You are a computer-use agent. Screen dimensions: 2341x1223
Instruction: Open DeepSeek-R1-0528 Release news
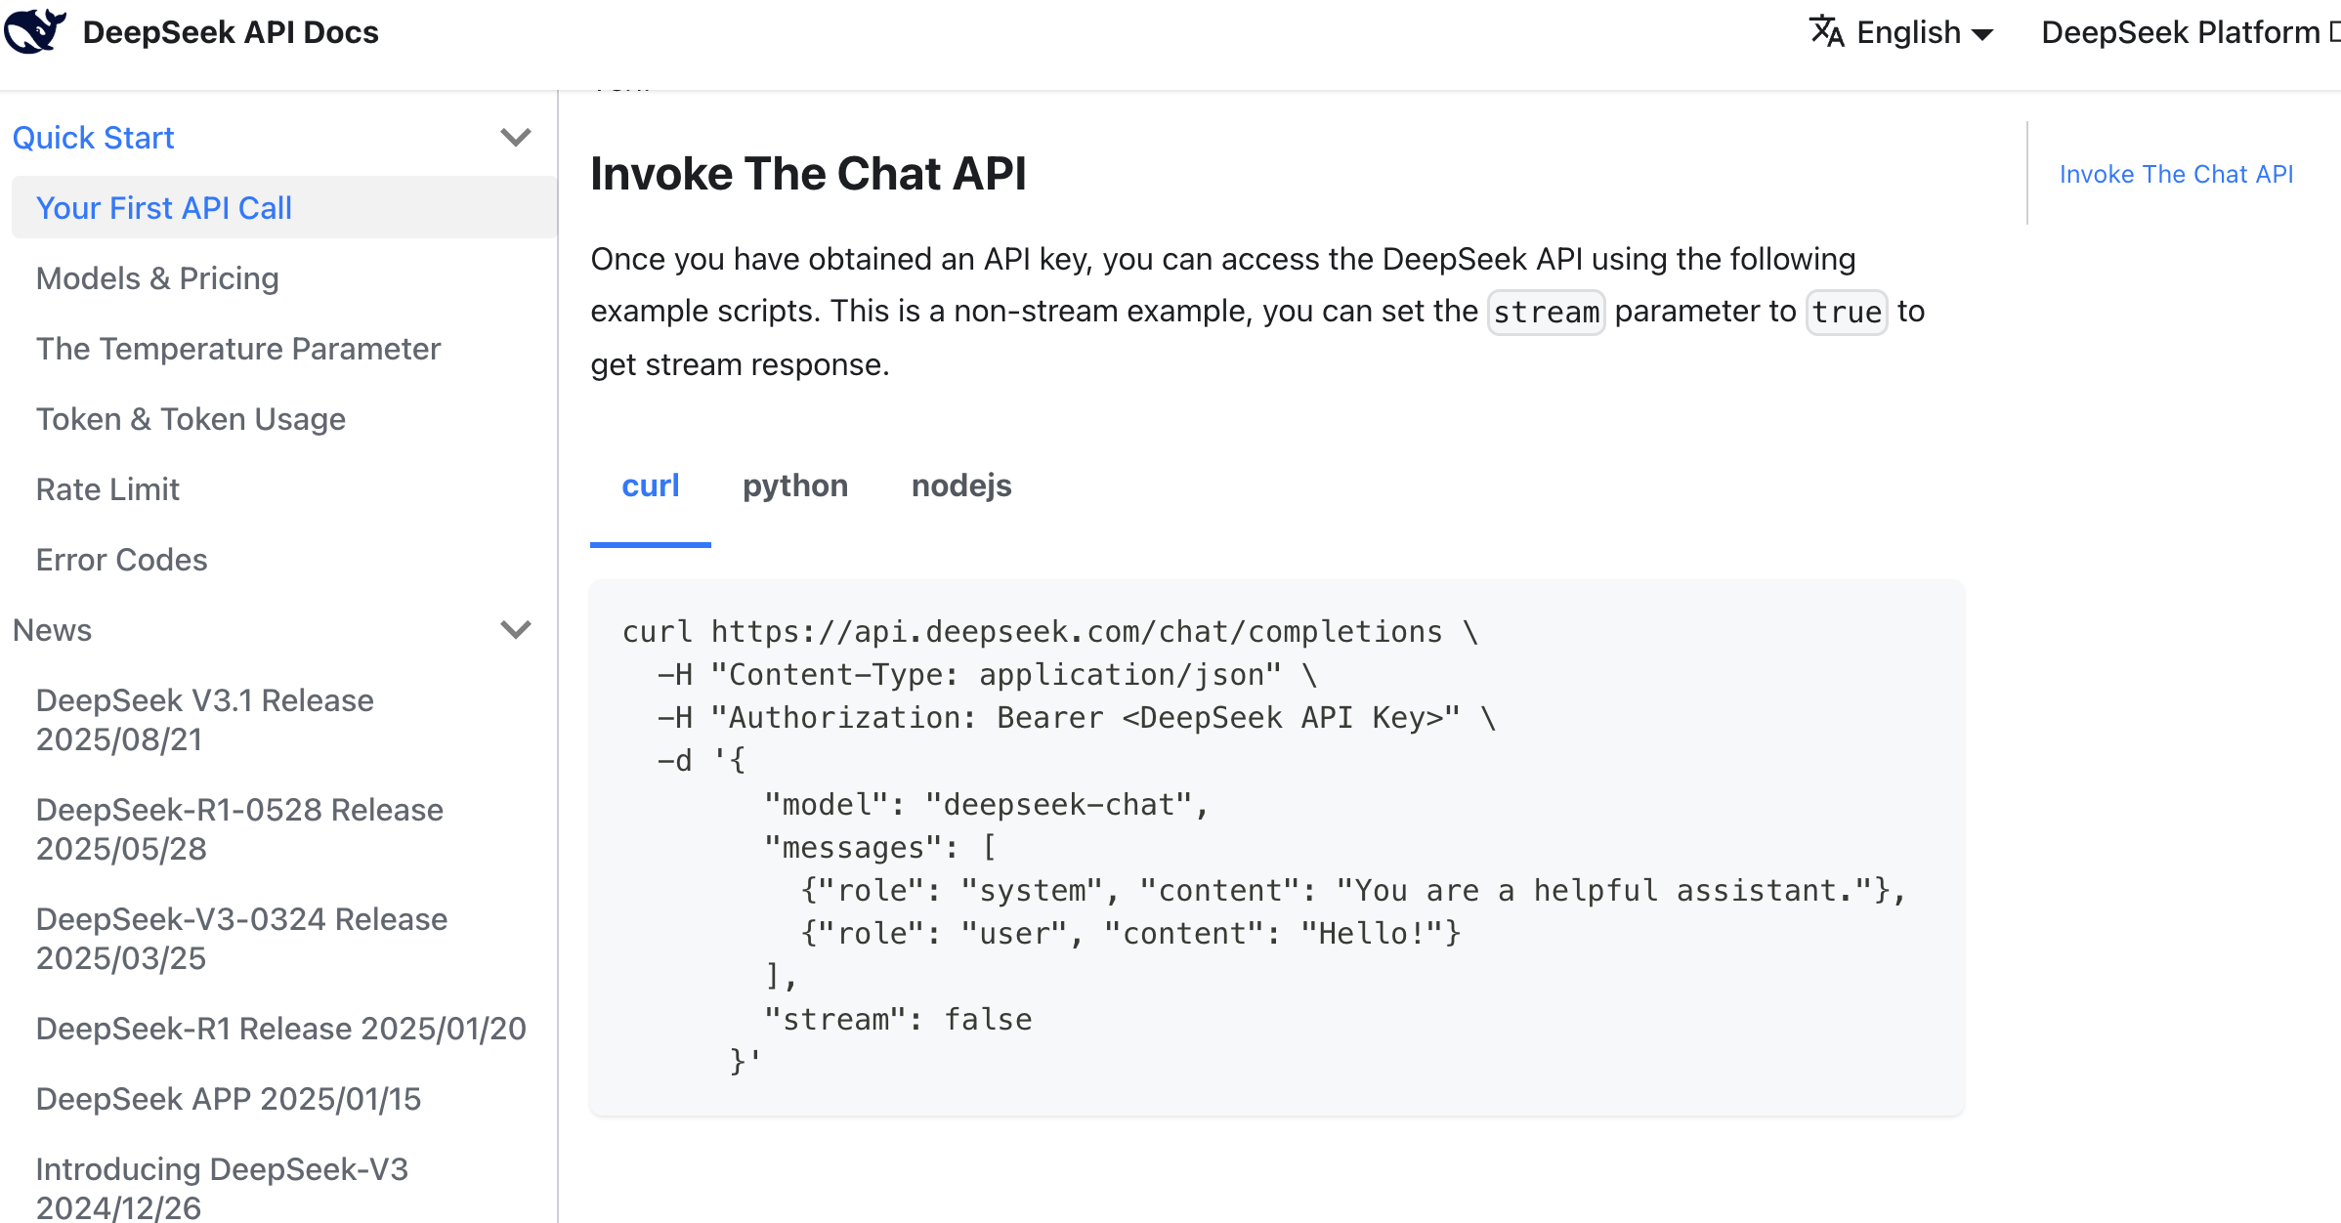point(239,829)
